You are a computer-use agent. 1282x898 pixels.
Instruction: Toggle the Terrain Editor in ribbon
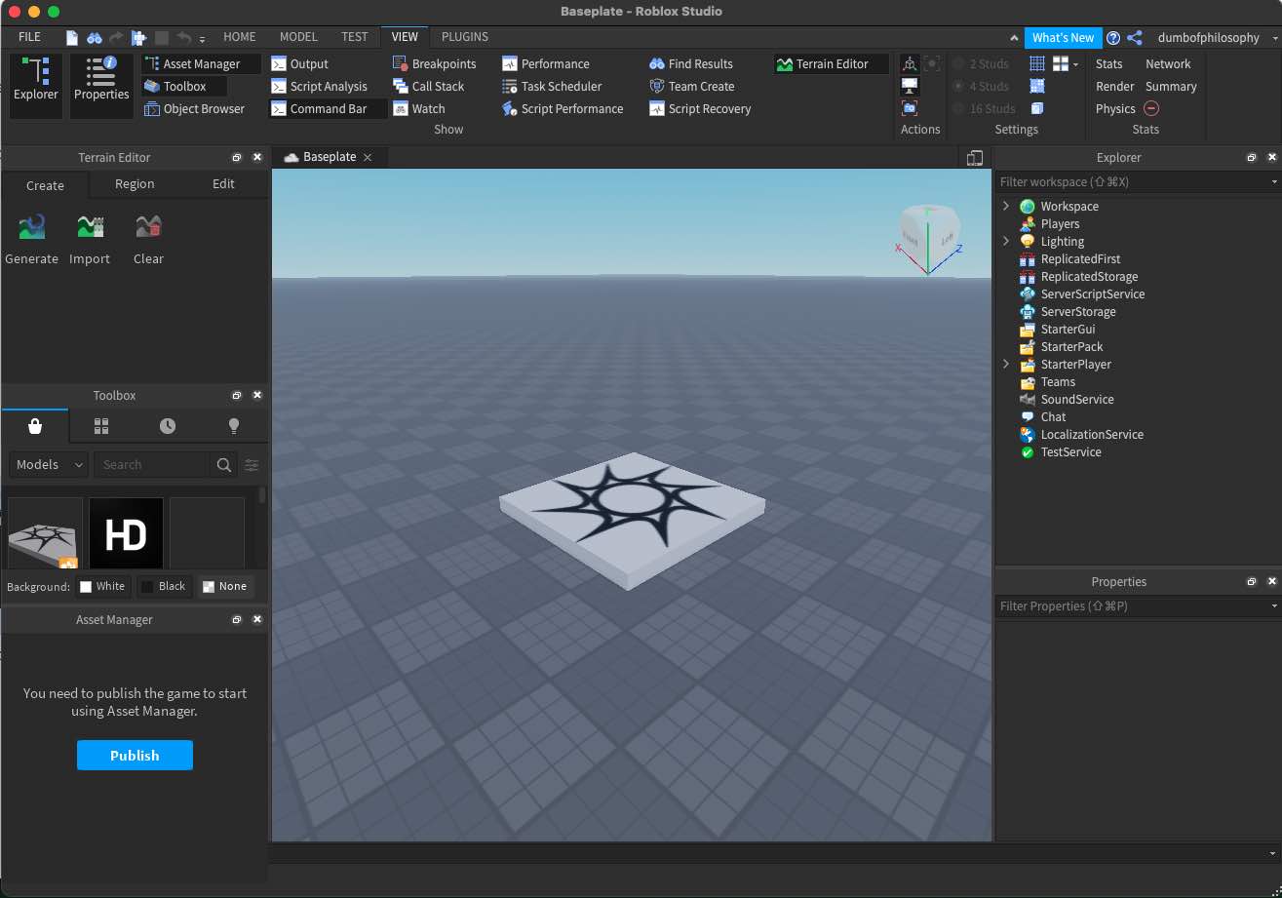tap(832, 63)
